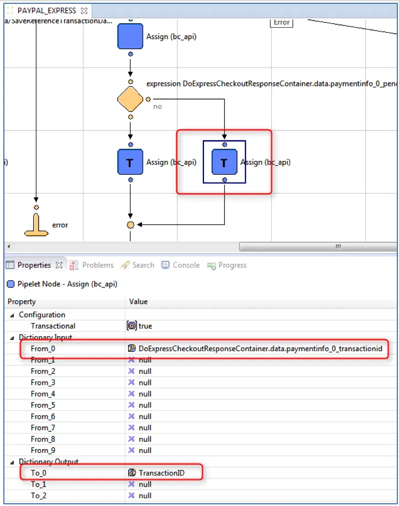399x506 pixels.
Task: Click the null icon beside From_1
Action: (132, 360)
